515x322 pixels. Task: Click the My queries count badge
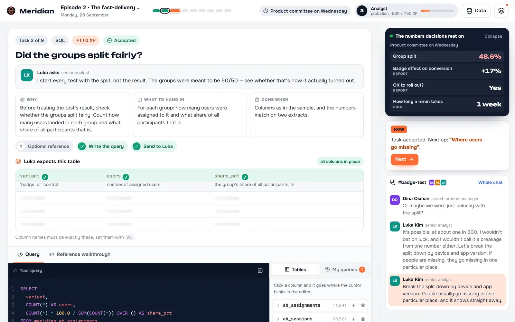pyautogui.click(x=362, y=270)
